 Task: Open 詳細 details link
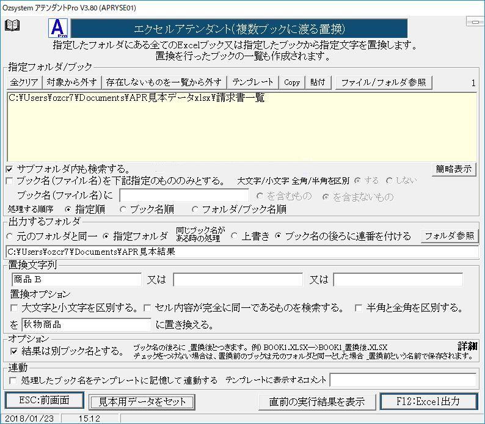point(467,346)
